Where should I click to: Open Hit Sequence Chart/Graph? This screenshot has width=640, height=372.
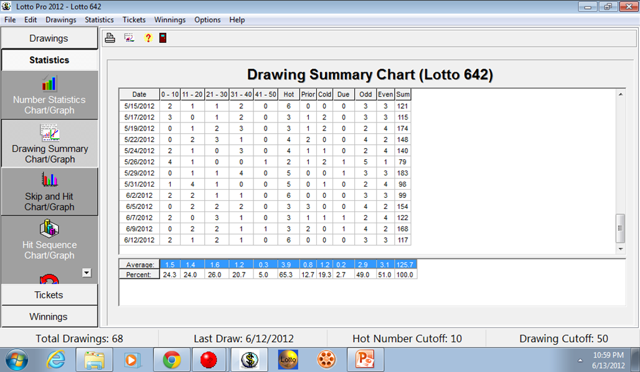[x=49, y=240]
